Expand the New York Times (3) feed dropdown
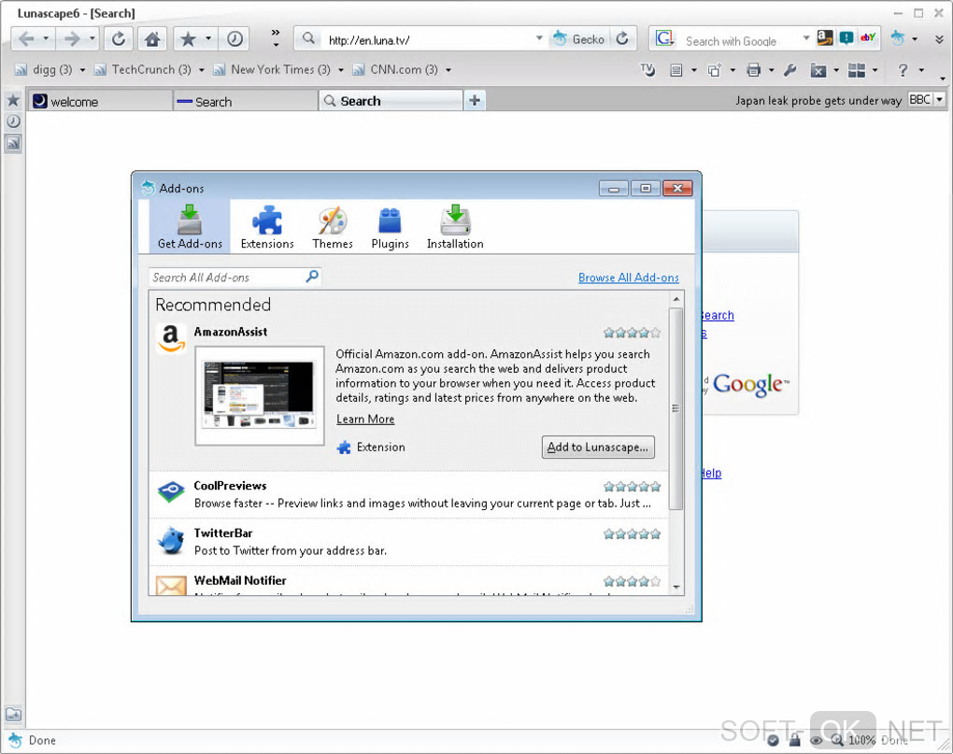953x754 pixels. [x=340, y=70]
